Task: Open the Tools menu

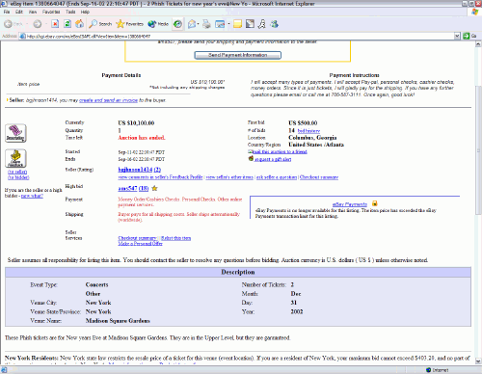Action: [x=70, y=12]
